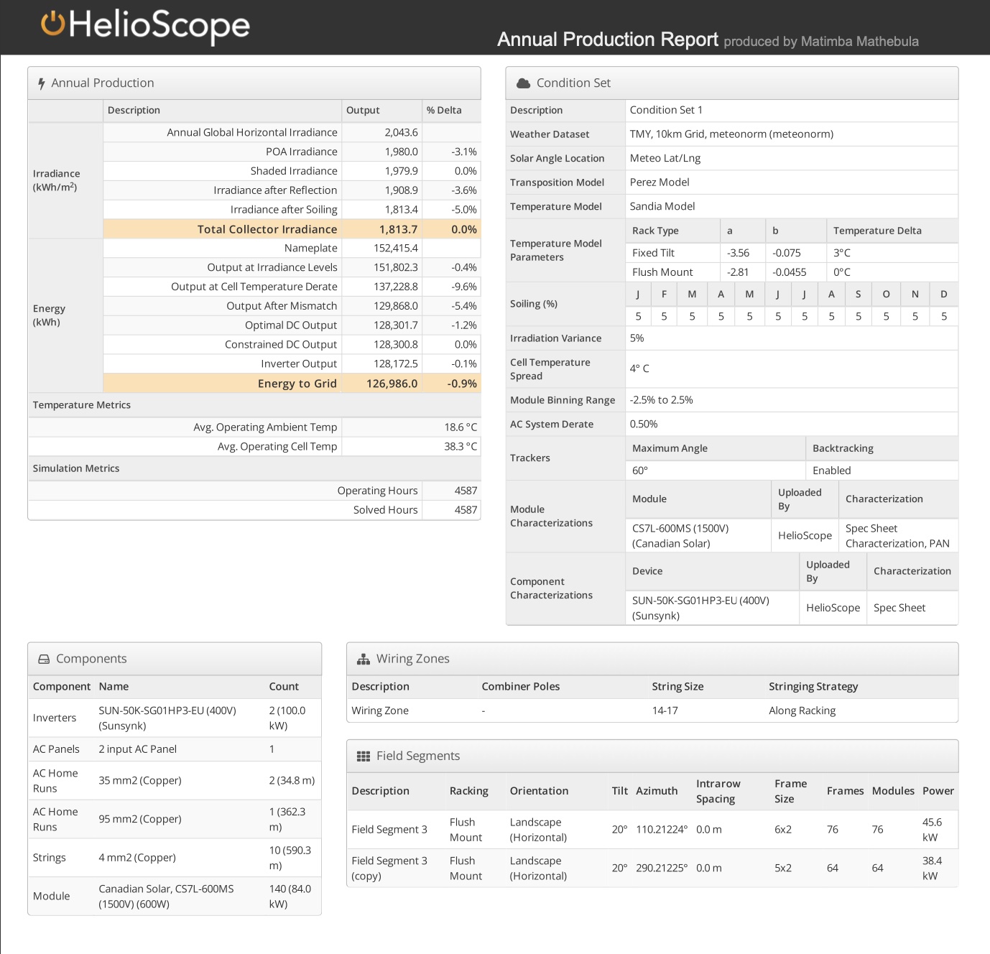Click CS7L-600MS module characterization entry
Image resolution: width=990 pixels, height=954 pixels.
(680, 536)
